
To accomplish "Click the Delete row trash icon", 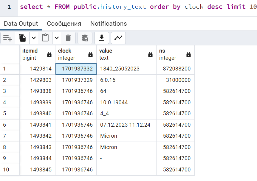I will [x=68, y=38].
